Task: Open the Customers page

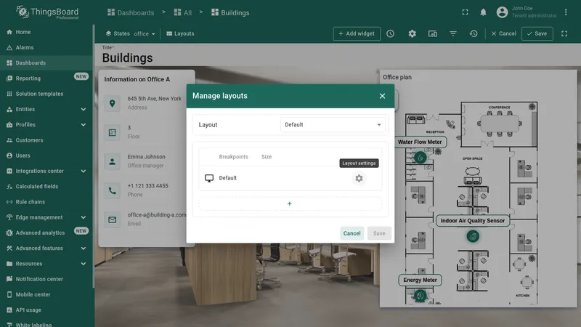Action: tap(46, 140)
